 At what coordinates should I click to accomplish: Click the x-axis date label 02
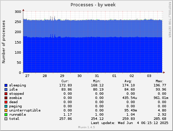[x=132, y=76]
